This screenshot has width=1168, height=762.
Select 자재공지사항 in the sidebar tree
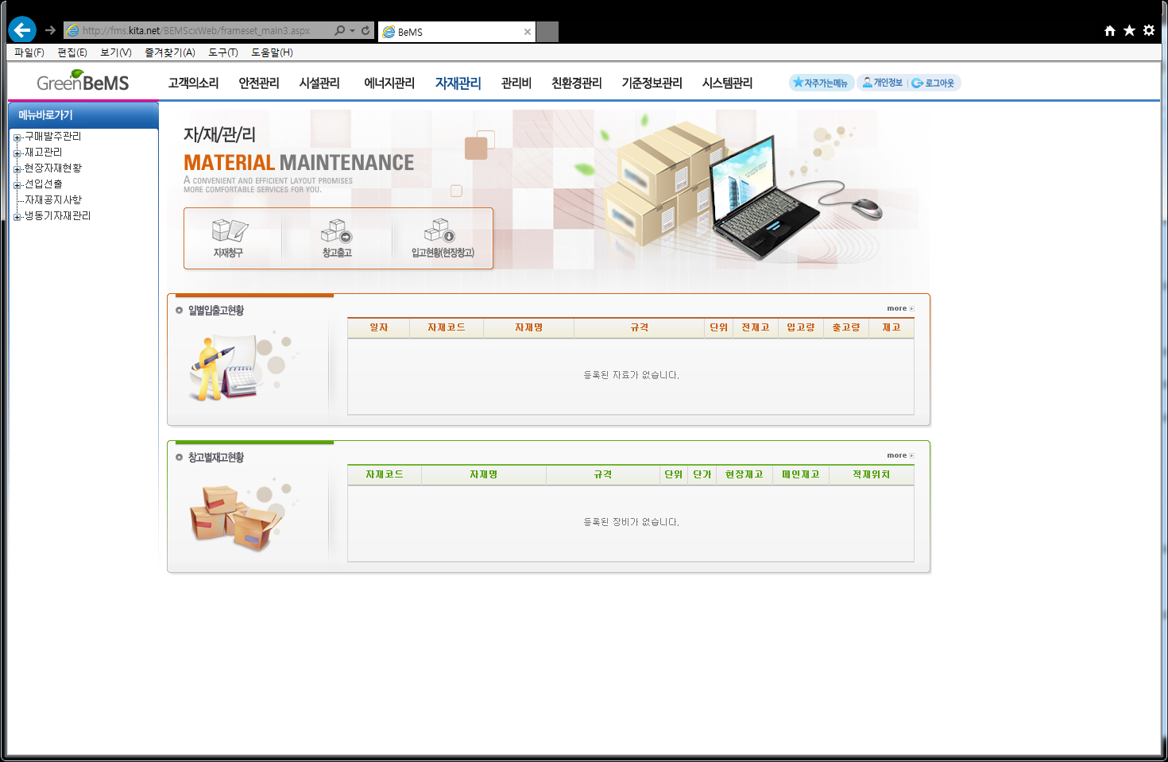53,200
